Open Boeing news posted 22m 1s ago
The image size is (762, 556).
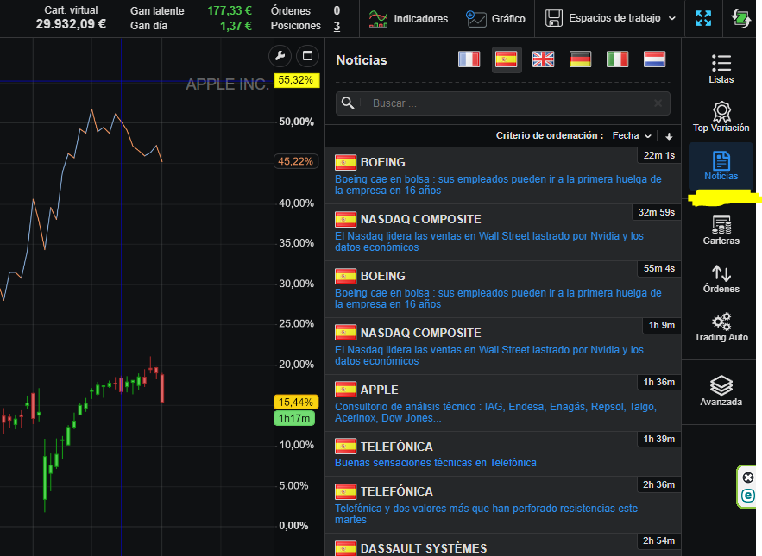[502, 175]
